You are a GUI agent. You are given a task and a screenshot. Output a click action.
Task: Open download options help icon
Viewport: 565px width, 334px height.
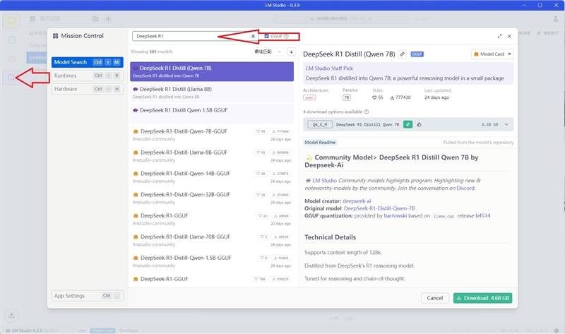(367, 112)
